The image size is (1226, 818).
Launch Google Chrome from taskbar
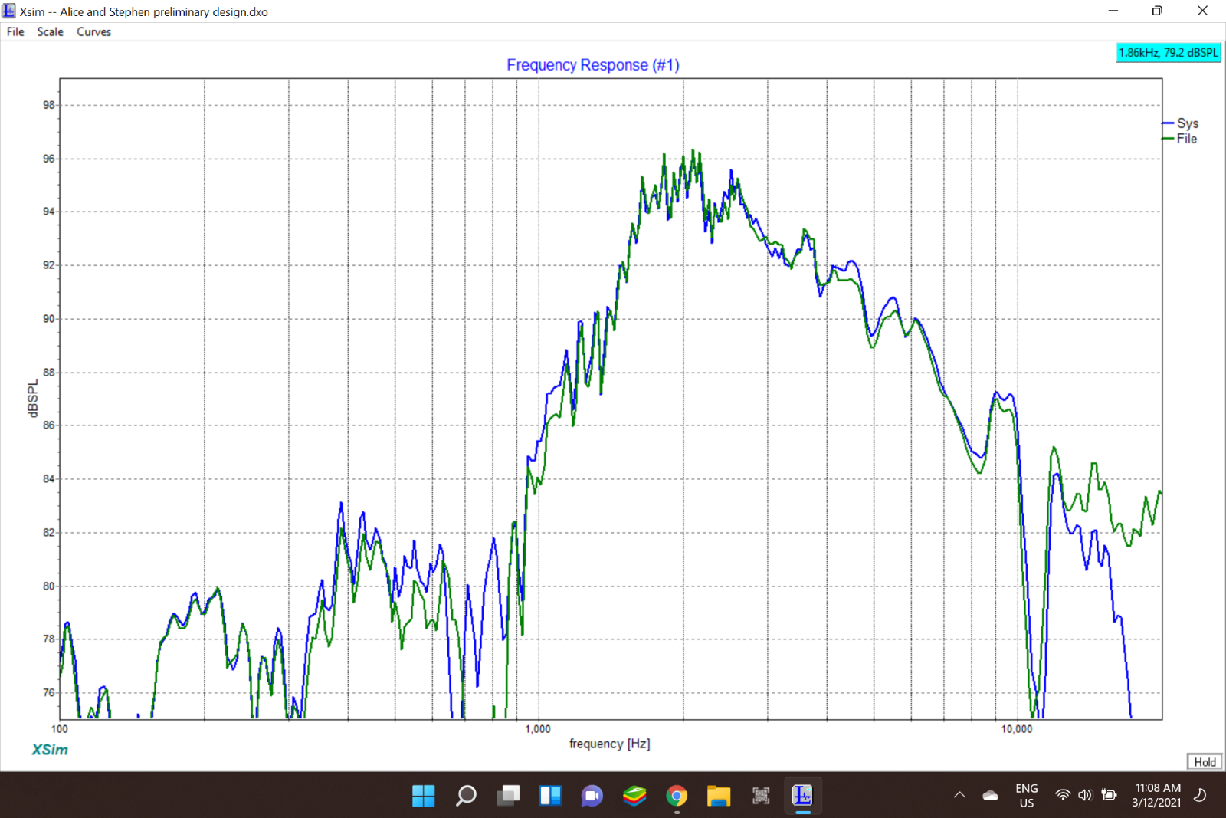(x=677, y=796)
